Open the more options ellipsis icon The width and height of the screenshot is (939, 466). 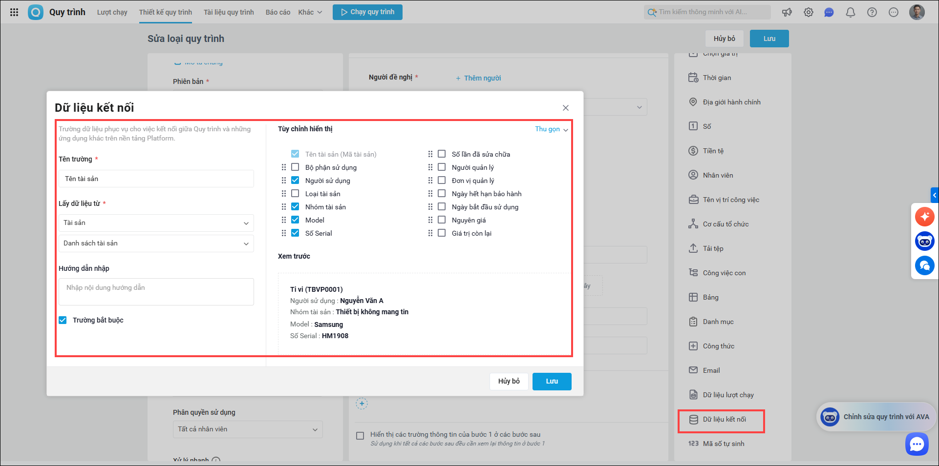pos(894,12)
